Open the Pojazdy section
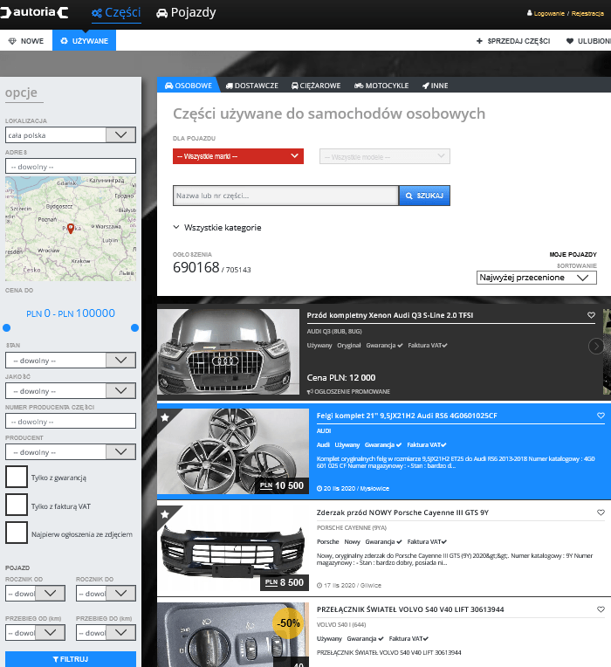The image size is (611, 667). (186, 13)
